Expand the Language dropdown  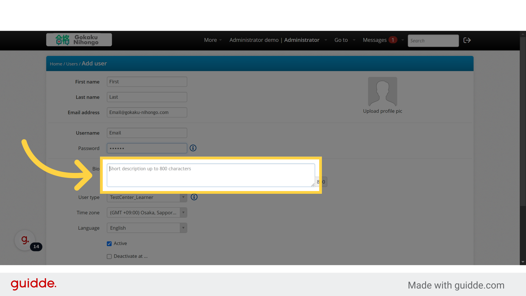[x=147, y=228]
